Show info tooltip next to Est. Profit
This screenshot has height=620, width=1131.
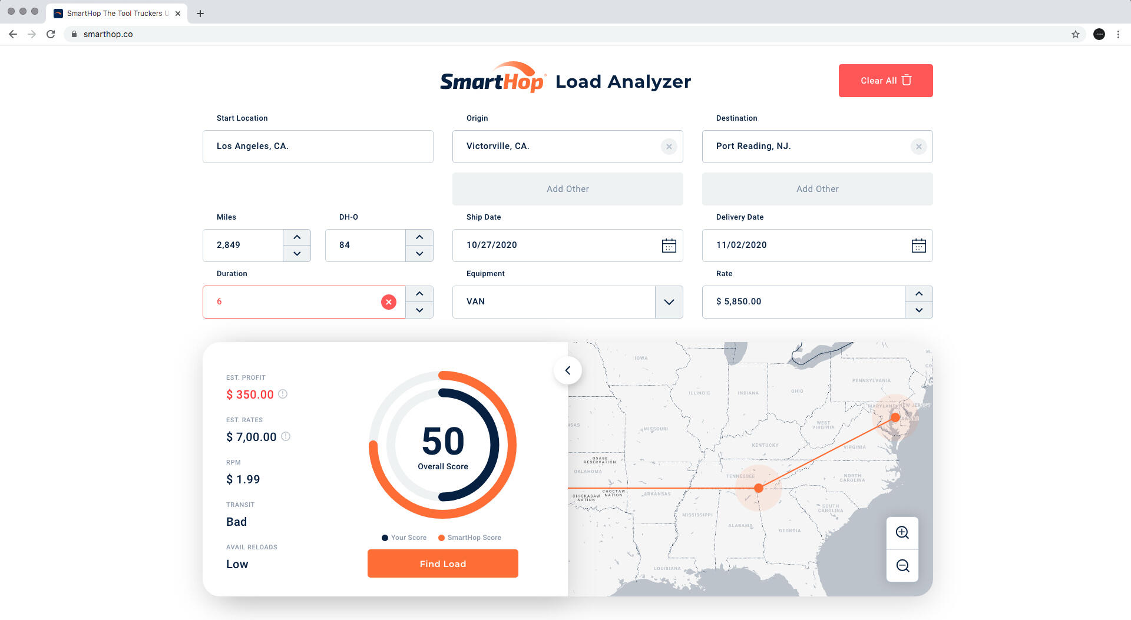(x=283, y=394)
